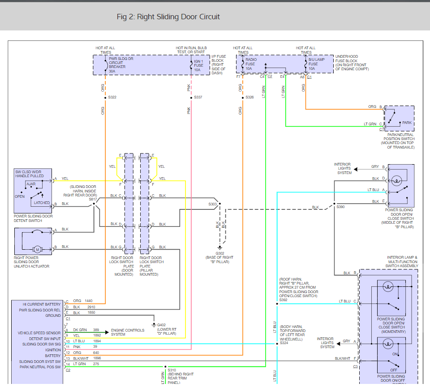Click splice label S817
The height and width of the screenshot is (392, 430).
[93, 199]
